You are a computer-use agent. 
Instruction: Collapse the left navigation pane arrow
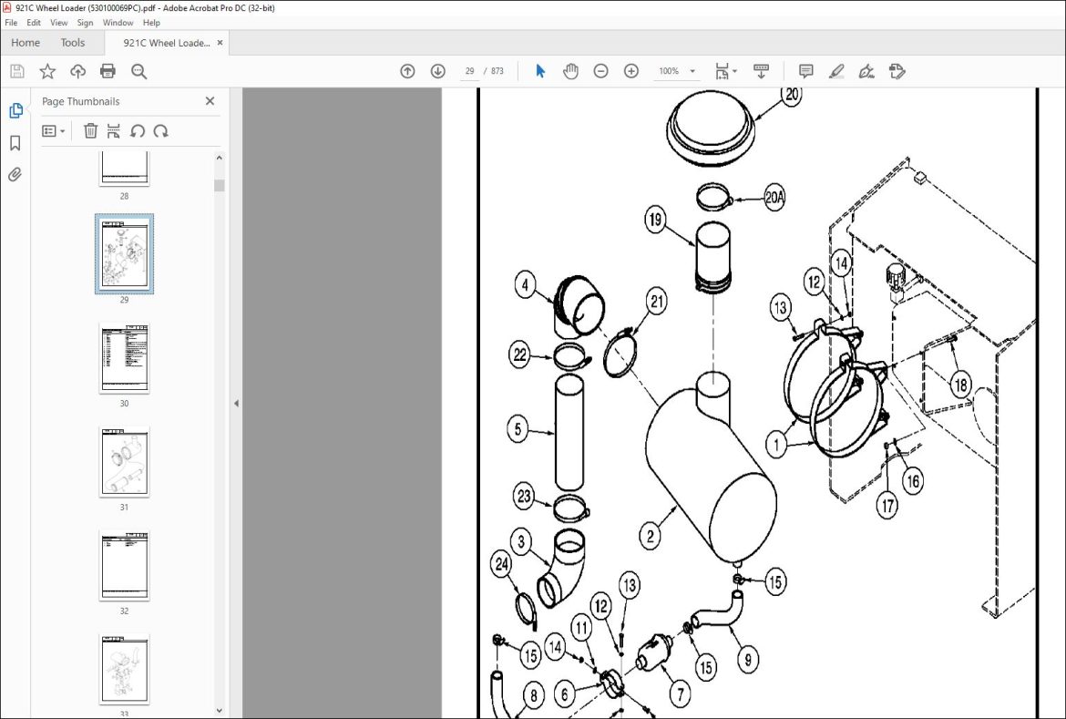[x=236, y=404]
